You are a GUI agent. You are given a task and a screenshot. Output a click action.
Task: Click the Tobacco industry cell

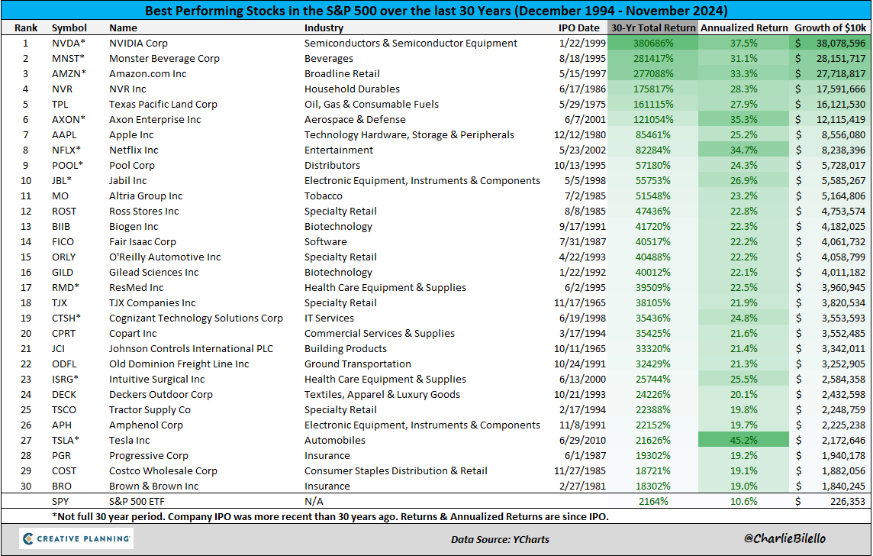pos(323,196)
